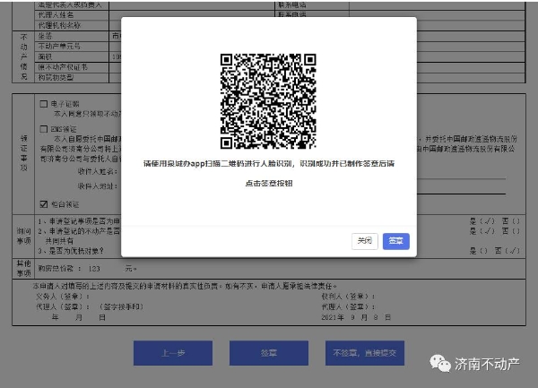Uncheck the 窗口领证 checkbox

43,203
